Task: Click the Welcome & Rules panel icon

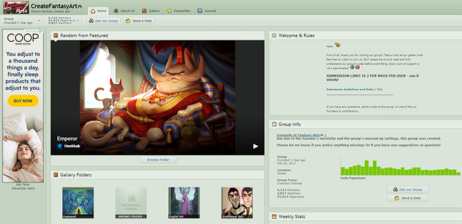Action: tap(274, 36)
